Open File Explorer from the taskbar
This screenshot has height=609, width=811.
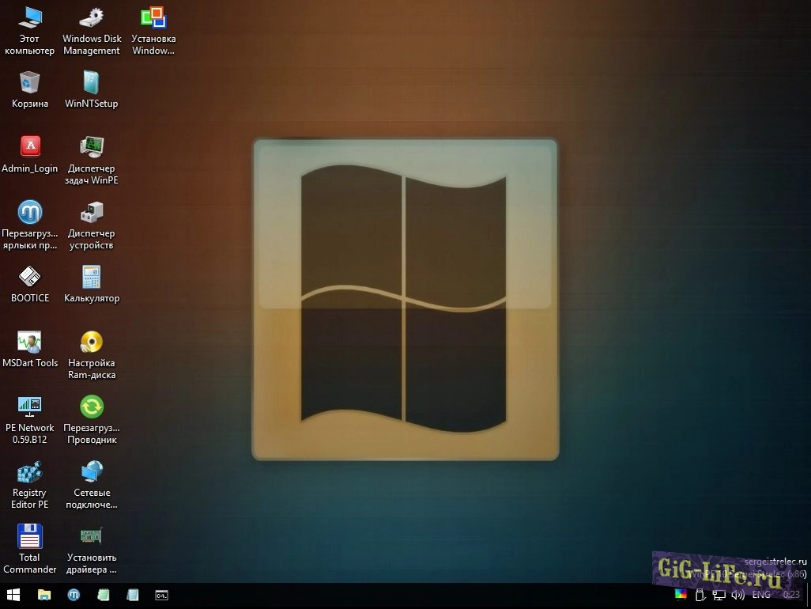click(44, 594)
